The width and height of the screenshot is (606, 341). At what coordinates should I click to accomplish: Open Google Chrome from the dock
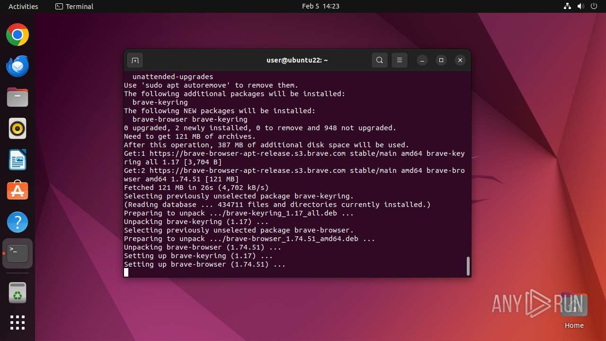pos(18,35)
